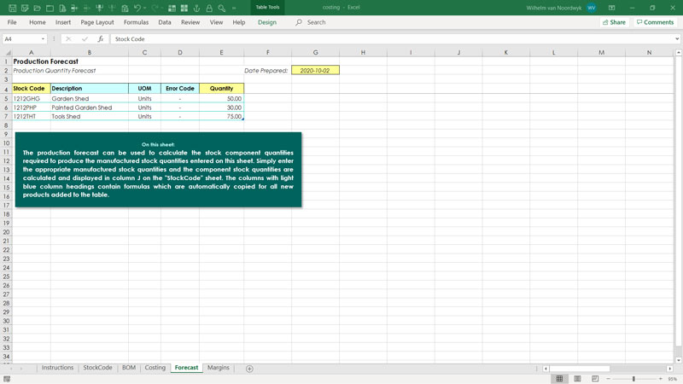Switch to Normal view icon in status bar
This screenshot has width=683, height=384.
pos(559,379)
